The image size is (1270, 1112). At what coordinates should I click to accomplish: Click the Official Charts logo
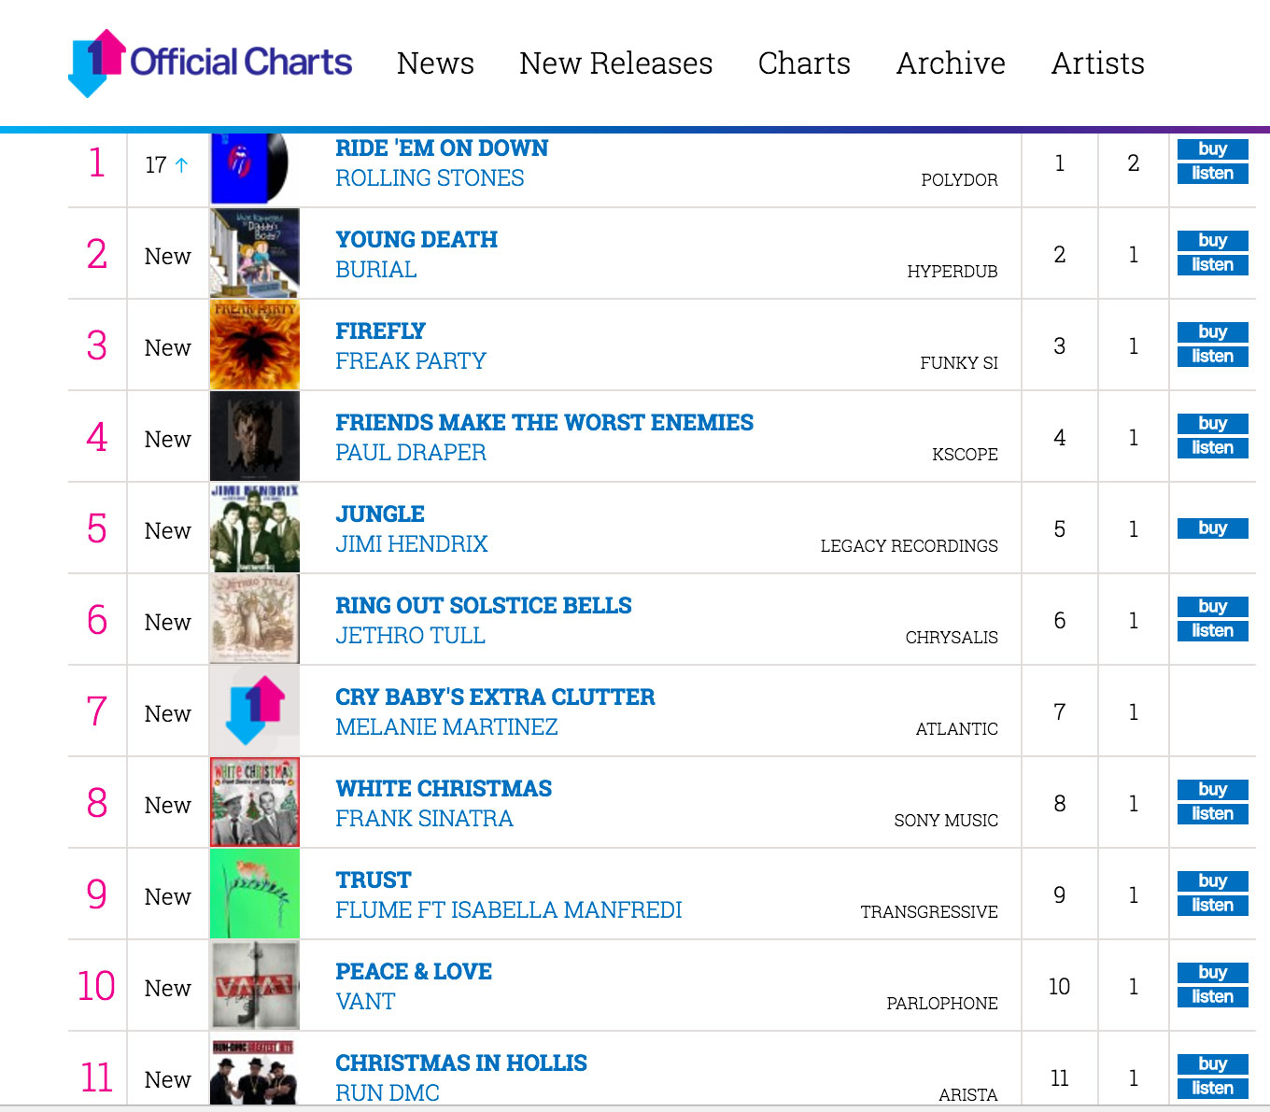pyautogui.click(x=211, y=63)
